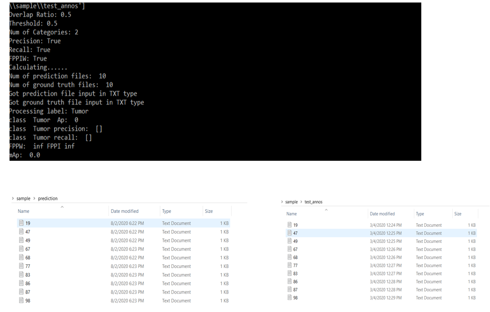Click the 83 document icon in prediction folder
This screenshot has height=312, width=490.
pyautogui.click(x=21, y=274)
